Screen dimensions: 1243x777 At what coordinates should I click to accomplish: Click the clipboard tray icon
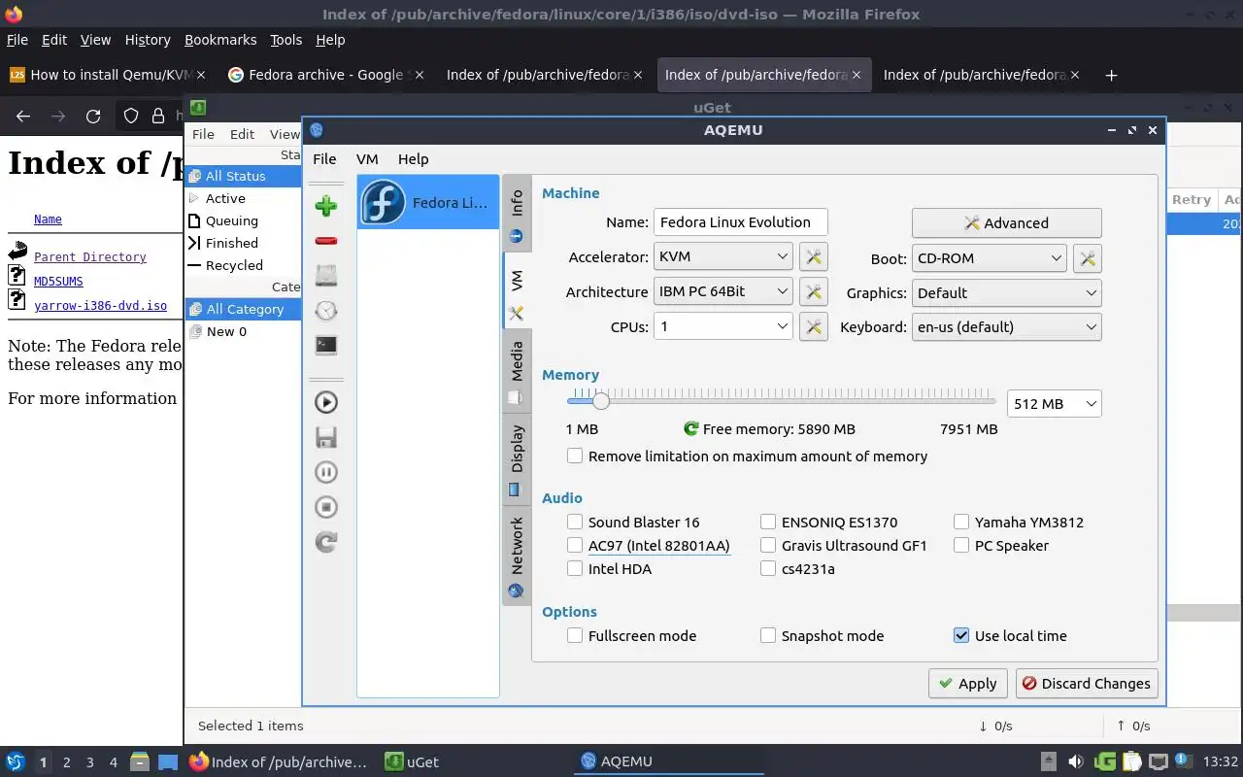click(1131, 761)
